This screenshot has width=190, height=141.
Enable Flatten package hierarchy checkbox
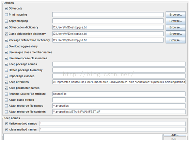point(6,70)
